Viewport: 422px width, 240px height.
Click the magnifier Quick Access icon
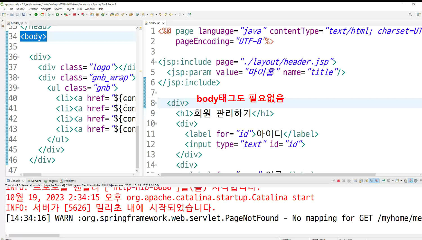tap(410, 14)
